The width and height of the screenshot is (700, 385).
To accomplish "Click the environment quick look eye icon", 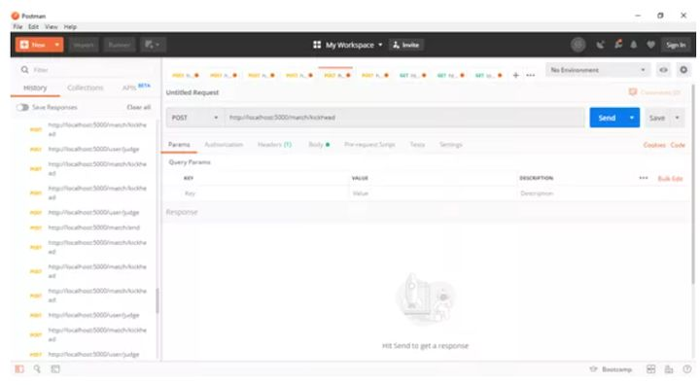I will coord(663,70).
